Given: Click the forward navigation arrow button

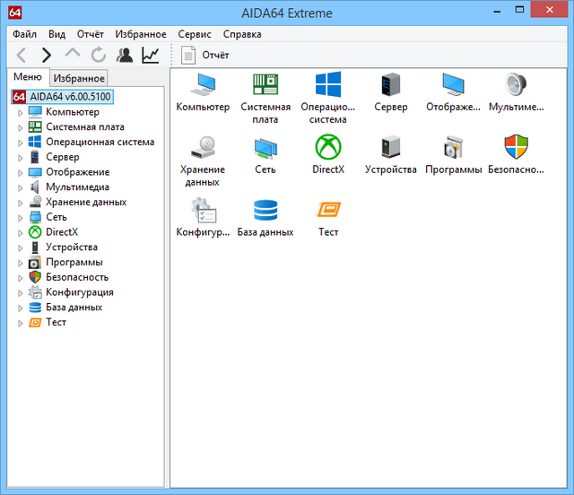Looking at the screenshot, I should tap(47, 56).
